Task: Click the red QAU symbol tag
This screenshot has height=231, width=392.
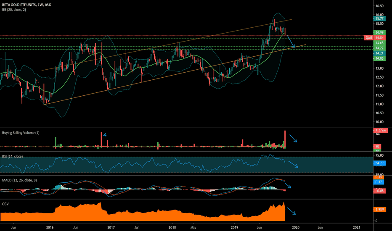Action: tap(369, 38)
